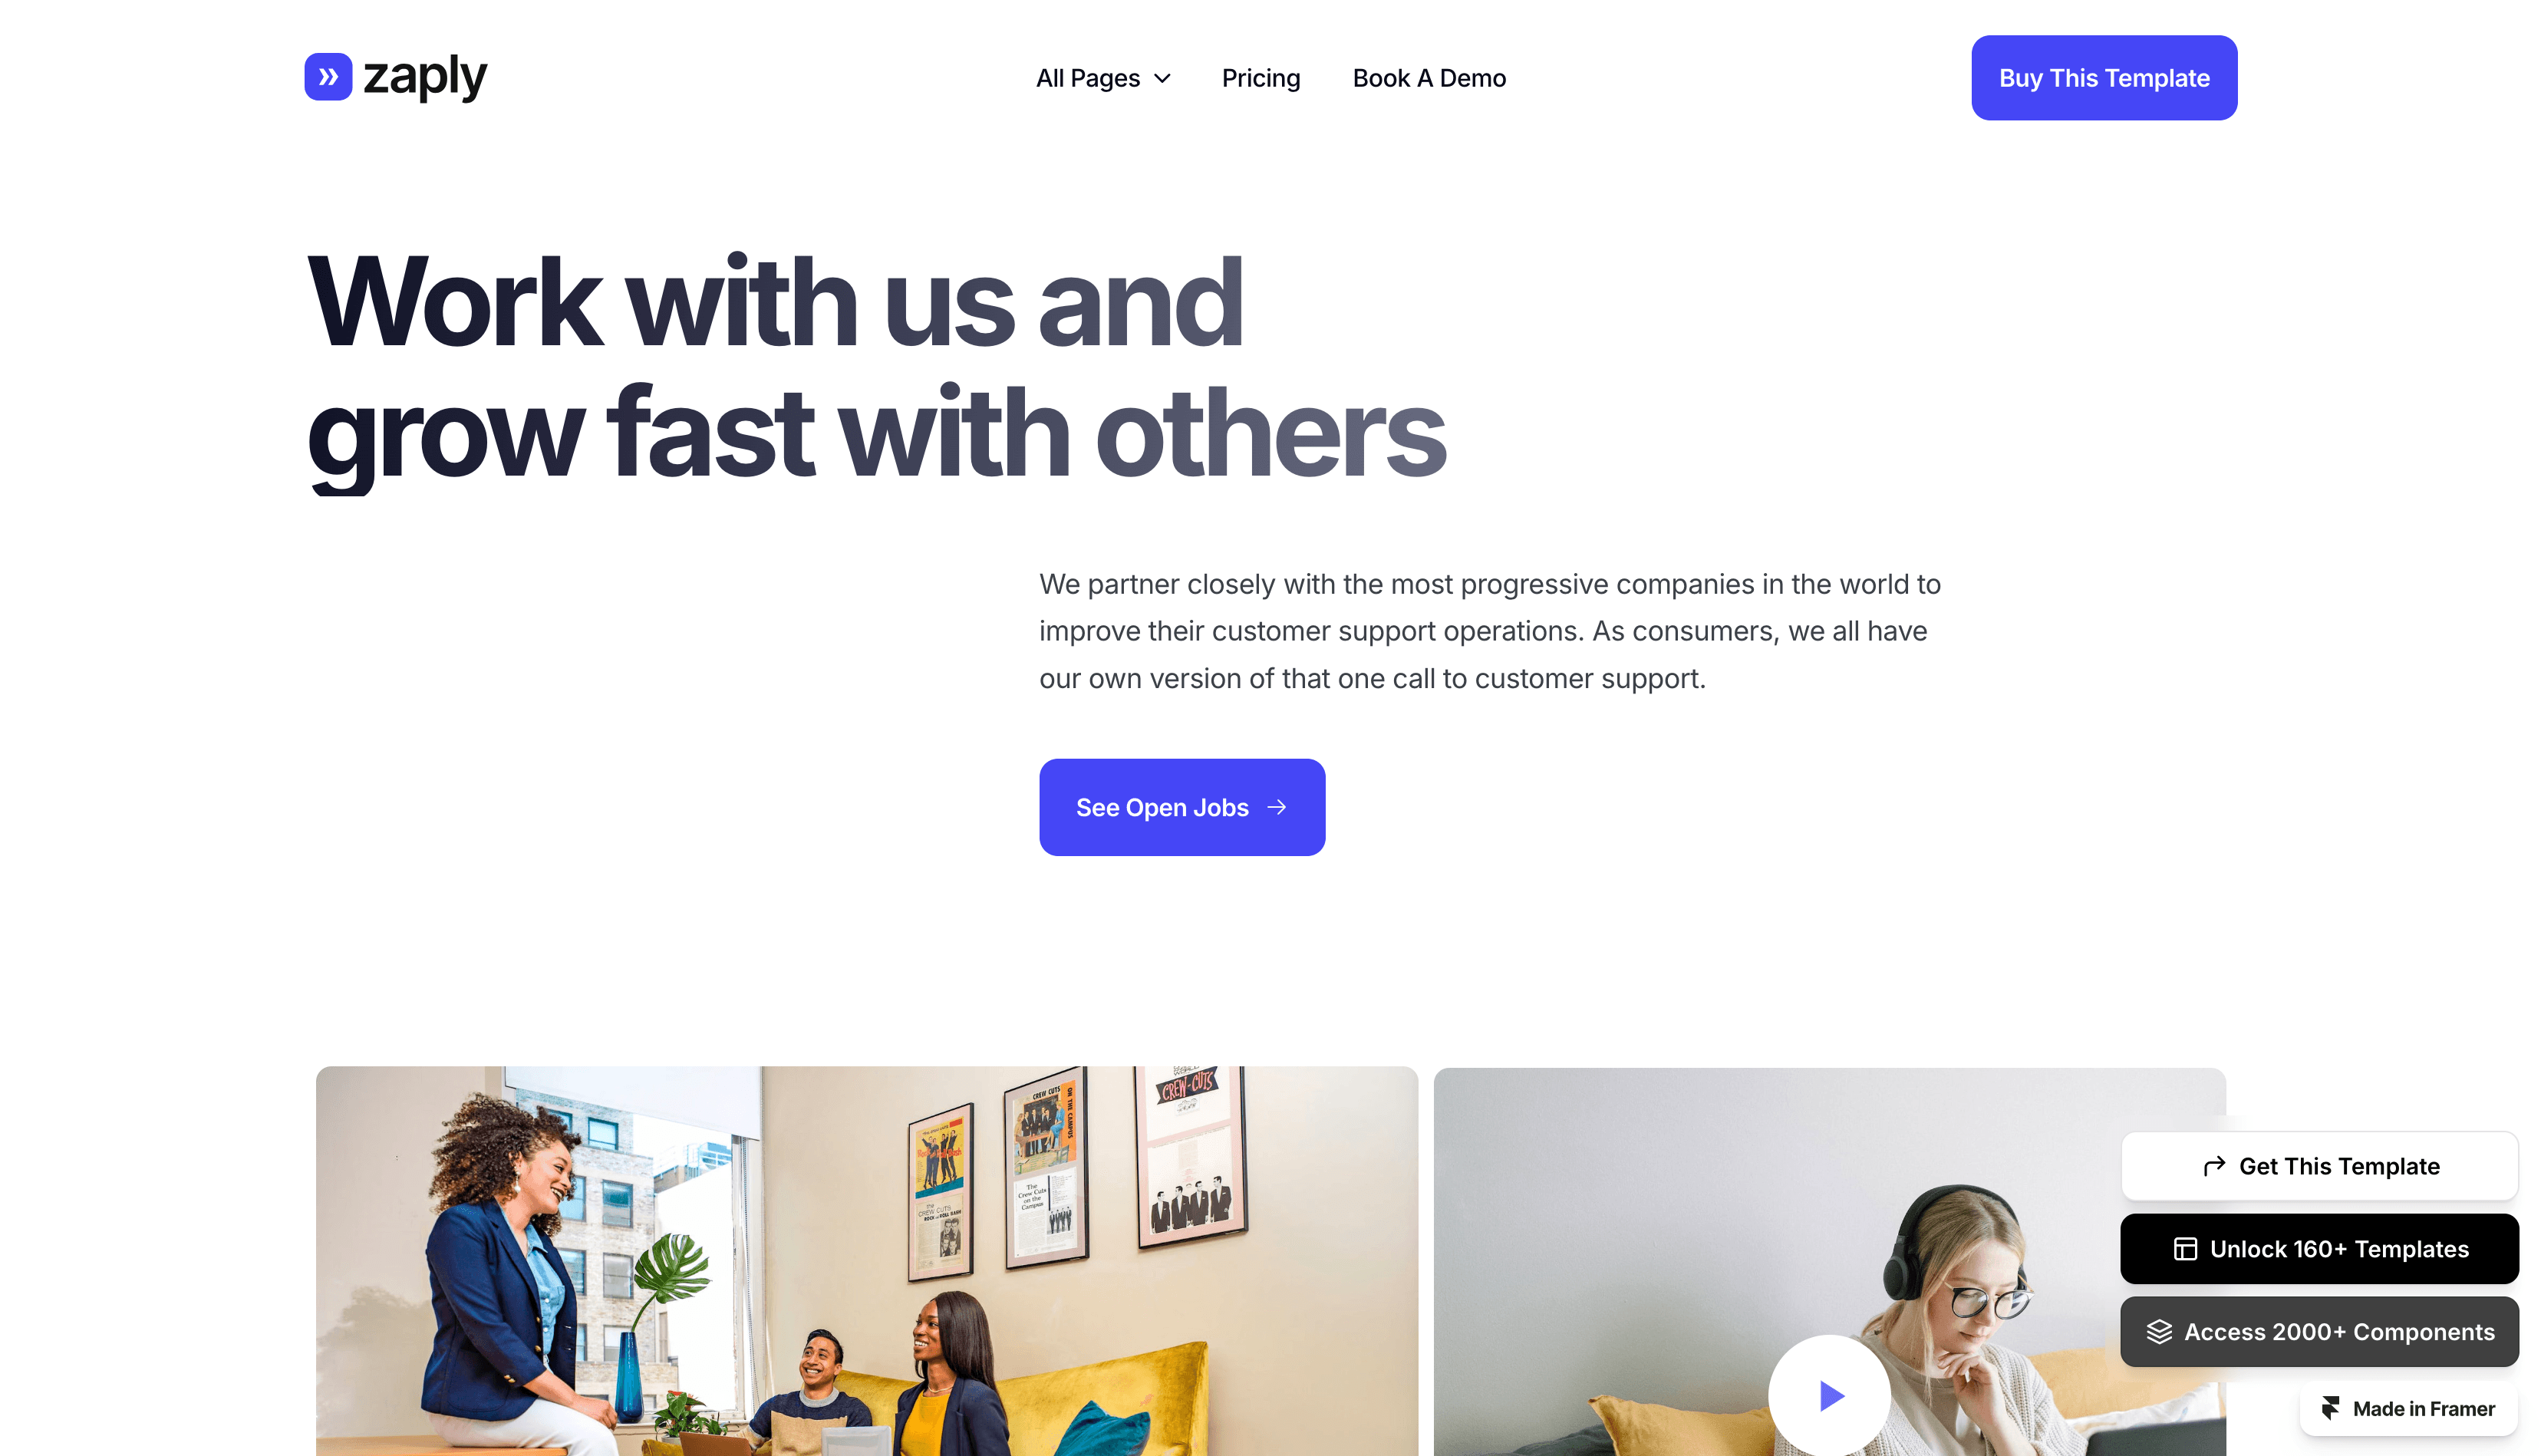Click the arrow icon in See Open Jobs

point(1277,807)
